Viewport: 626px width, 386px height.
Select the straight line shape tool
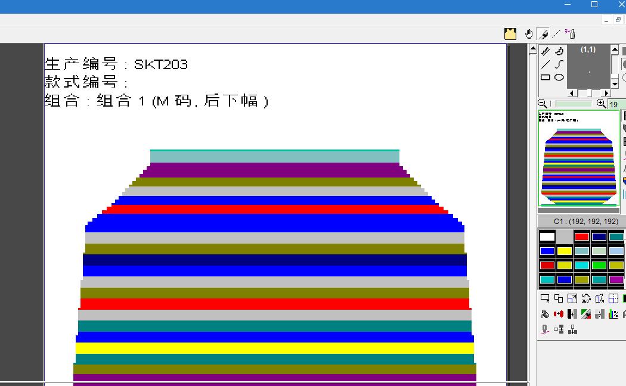(x=546, y=64)
